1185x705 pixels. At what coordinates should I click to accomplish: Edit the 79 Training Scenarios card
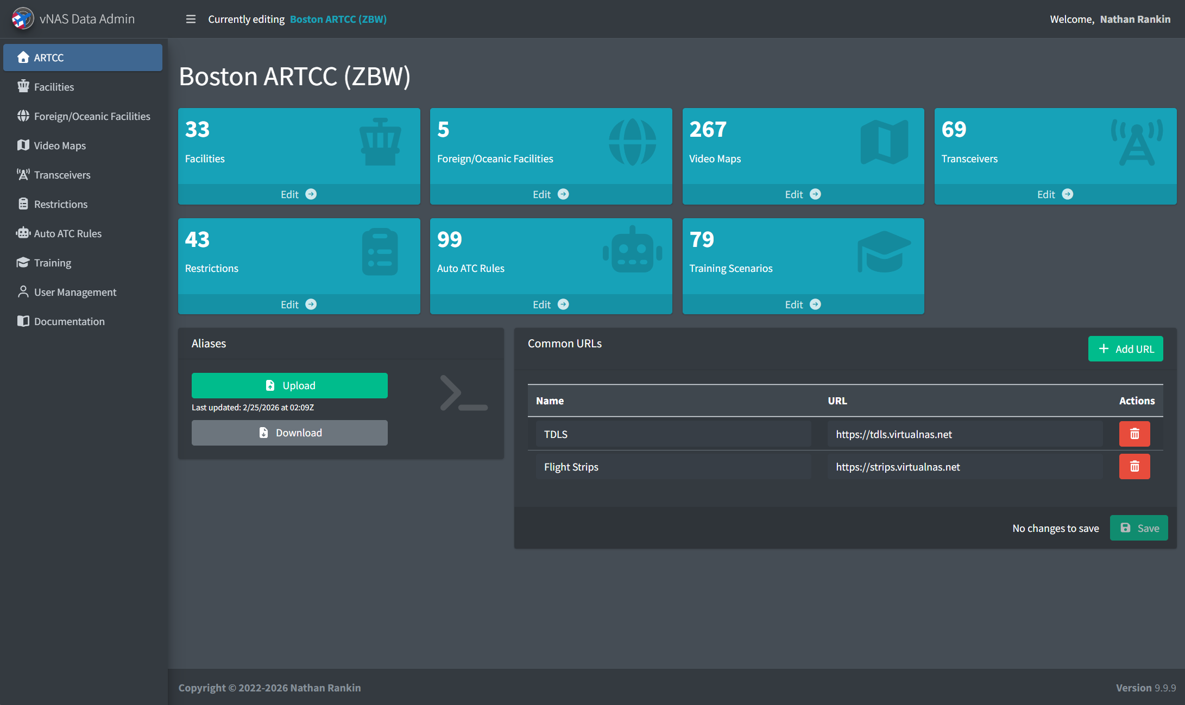click(x=803, y=304)
